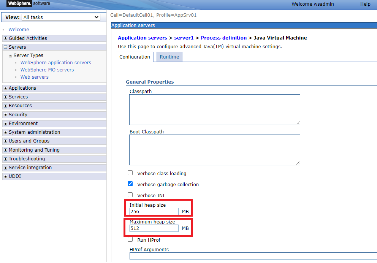The width and height of the screenshot is (377, 263).
Task: Click the Java Virtual Machine breadcrumb text
Action: [x=280, y=38]
